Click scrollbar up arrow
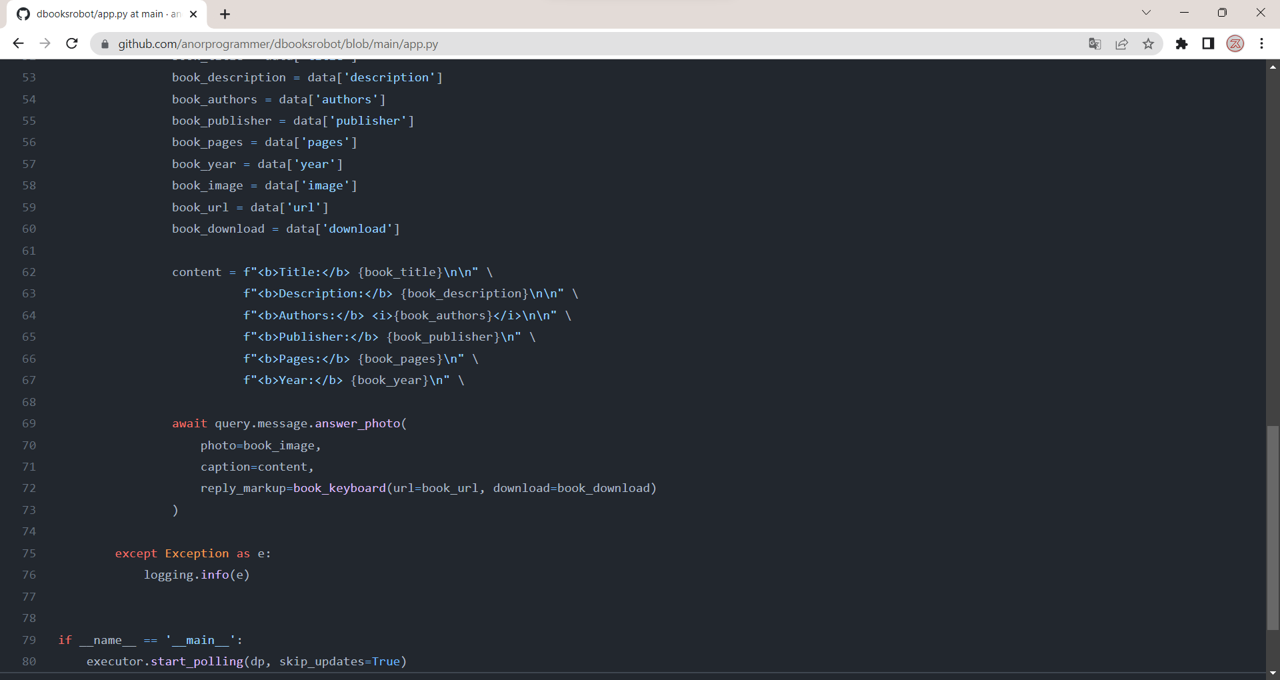 click(x=1273, y=66)
